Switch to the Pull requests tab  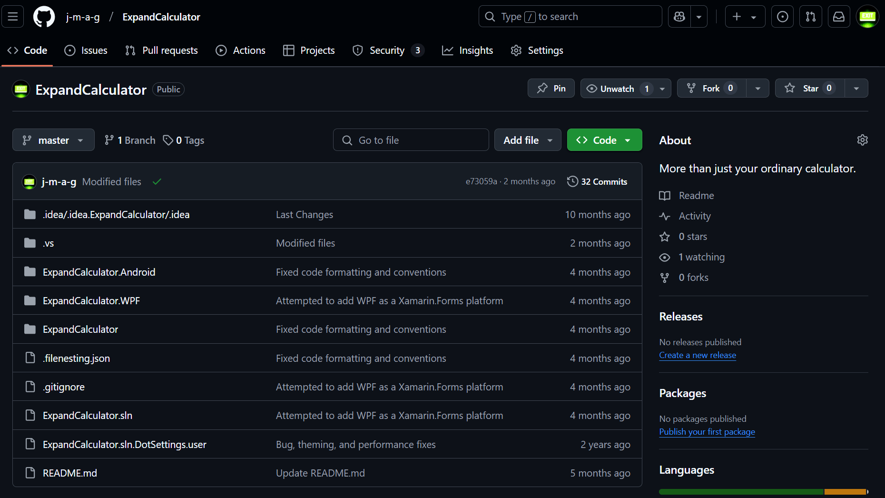pyautogui.click(x=161, y=50)
